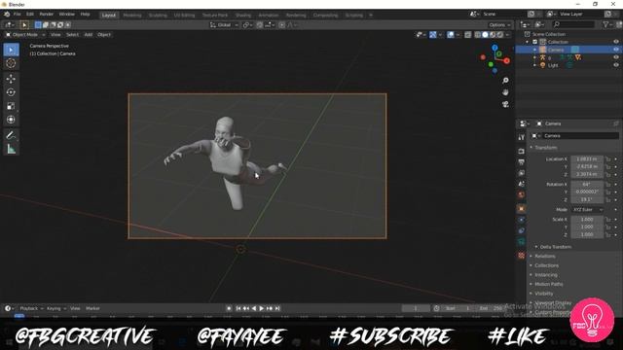Image resolution: width=623 pixels, height=350 pixels.
Task: Open the Render properties tab icon
Action: (522, 152)
